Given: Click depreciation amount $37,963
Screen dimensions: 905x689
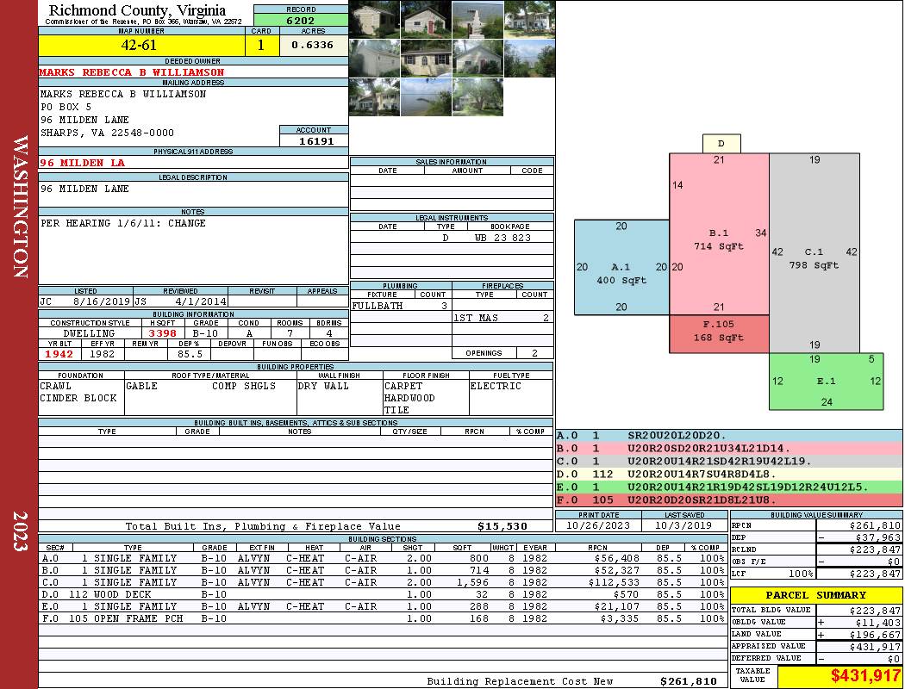Looking at the screenshot, I should (877, 537).
